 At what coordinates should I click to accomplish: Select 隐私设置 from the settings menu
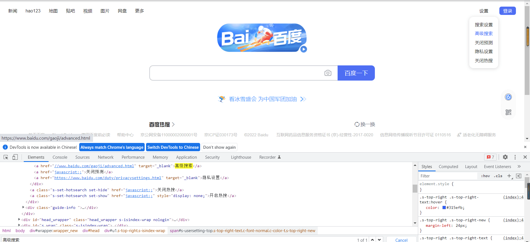[x=484, y=51]
